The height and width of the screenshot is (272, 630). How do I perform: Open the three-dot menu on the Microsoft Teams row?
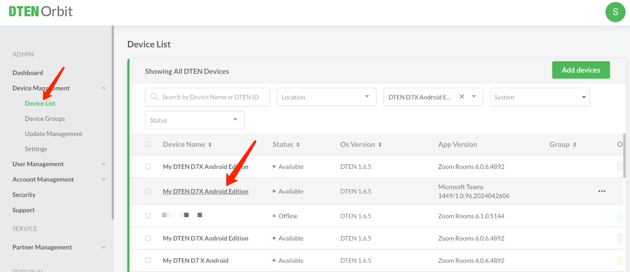(602, 191)
